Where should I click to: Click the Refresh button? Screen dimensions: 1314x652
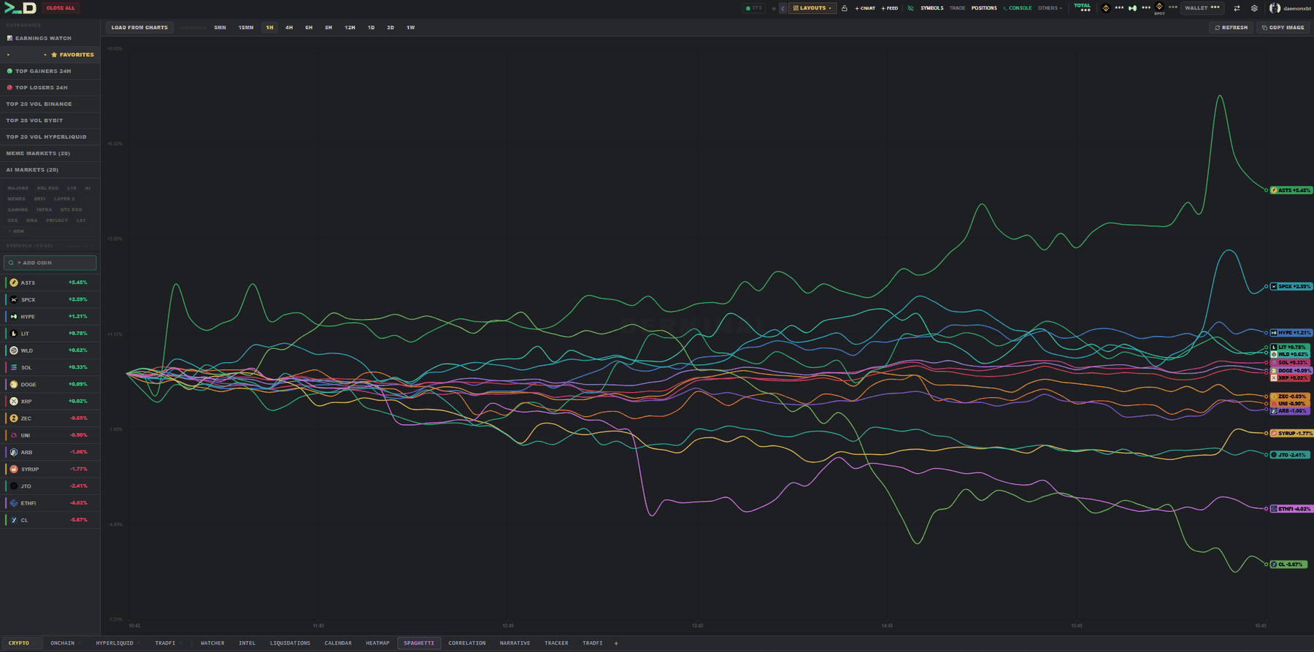[1232, 28]
